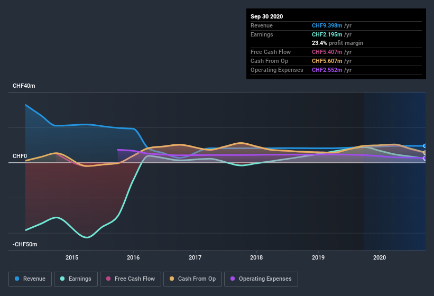
Task: Click the CHF0 baseline label
Action: pyautogui.click(x=20, y=156)
